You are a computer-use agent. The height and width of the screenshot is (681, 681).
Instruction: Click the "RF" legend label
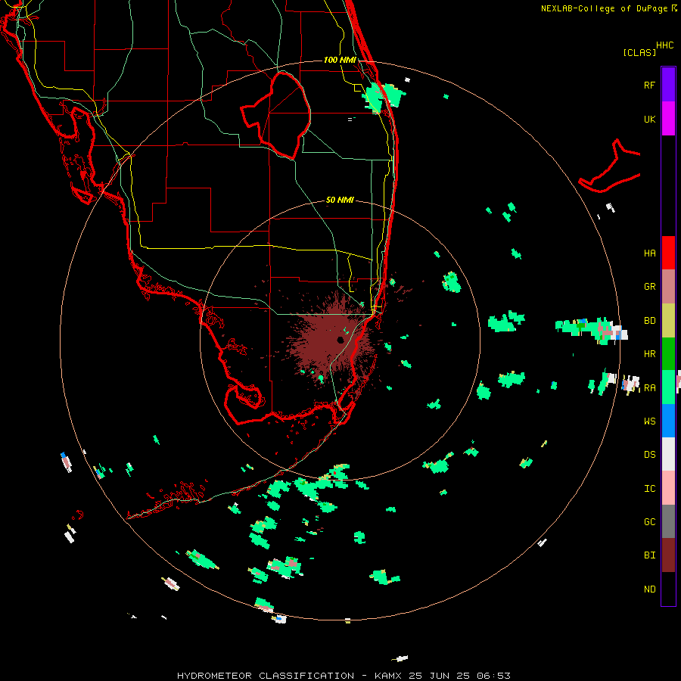[649, 85]
